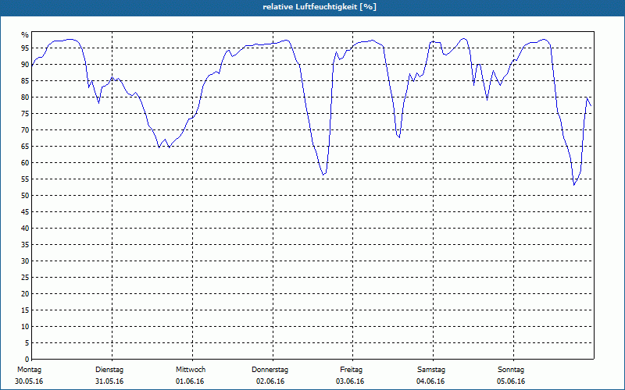Click the date 02.06.16

click(270, 381)
